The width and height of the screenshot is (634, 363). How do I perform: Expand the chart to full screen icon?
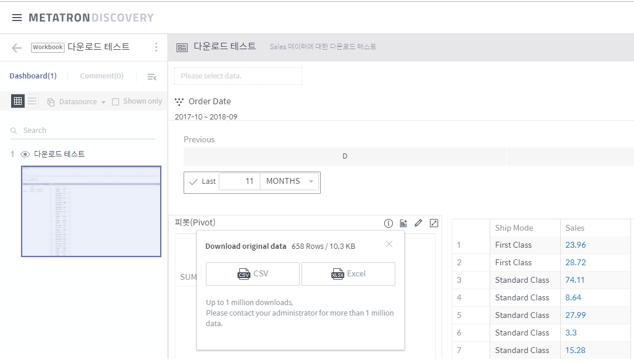434,223
